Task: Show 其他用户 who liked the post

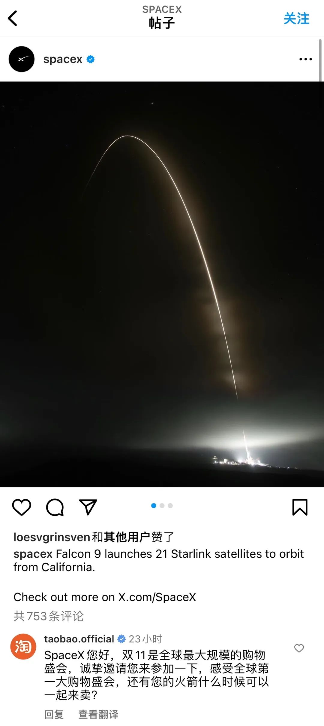Action: click(x=127, y=537)
